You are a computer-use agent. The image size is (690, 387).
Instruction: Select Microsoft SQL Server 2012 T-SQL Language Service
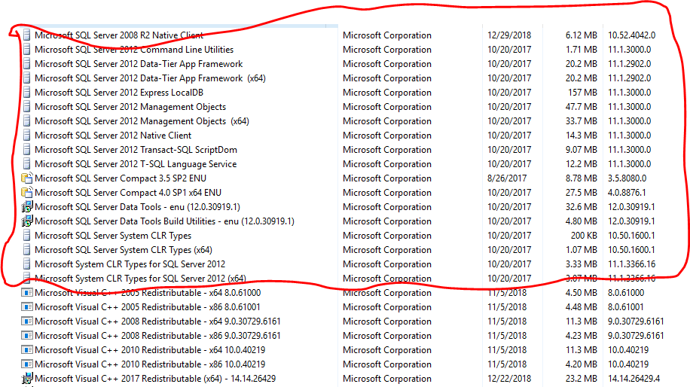click(136, 164)
